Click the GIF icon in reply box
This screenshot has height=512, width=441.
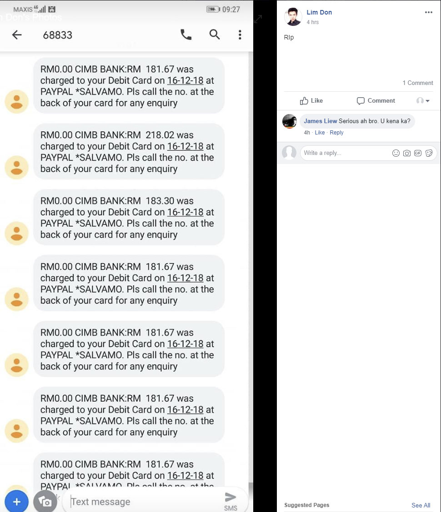(x=418, y=153)
